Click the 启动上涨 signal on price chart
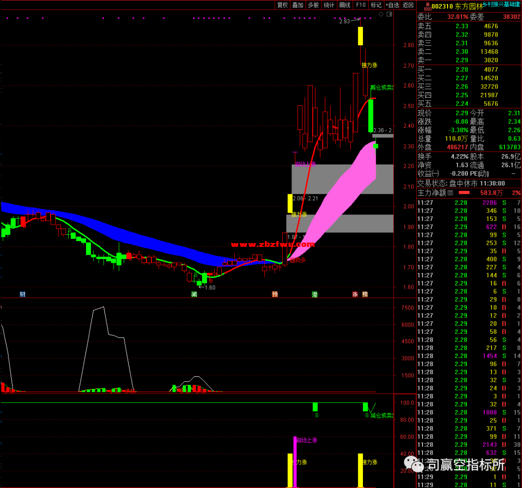This screenshot has width=522, height=488. [305, 164]
